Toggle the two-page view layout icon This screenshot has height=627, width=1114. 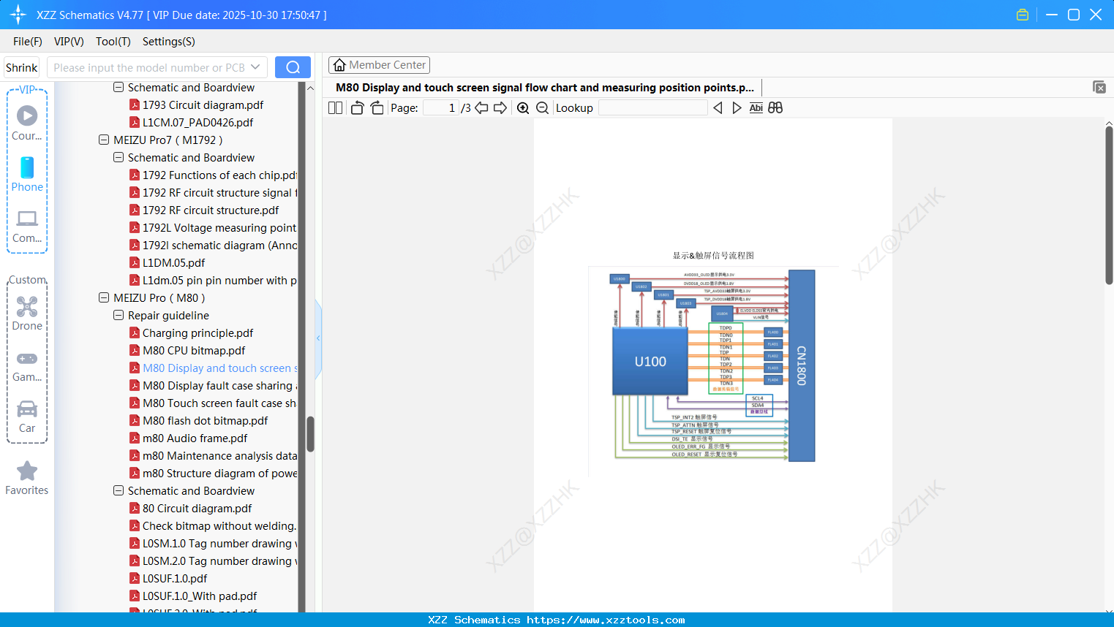point(335,108)
